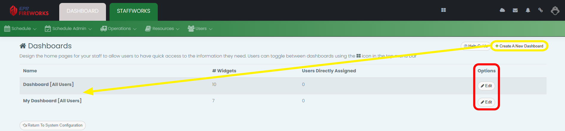565x131 pixels.
Task: Open the Operations dropdown menu
Action: click(118, 29)
